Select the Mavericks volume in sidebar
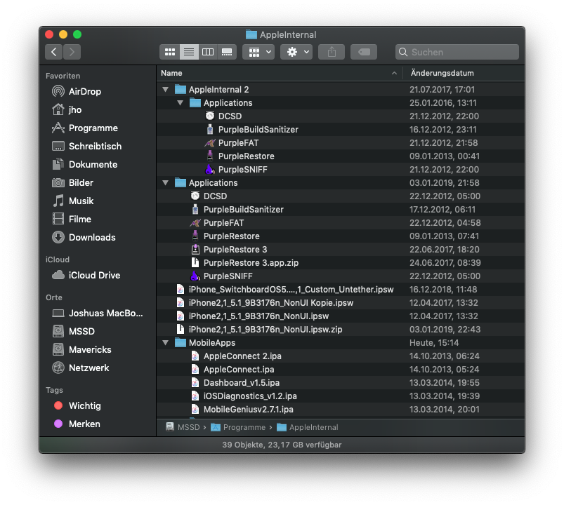Image resolution: width=564 pixels, height=505 pixels. coord(81,349)
